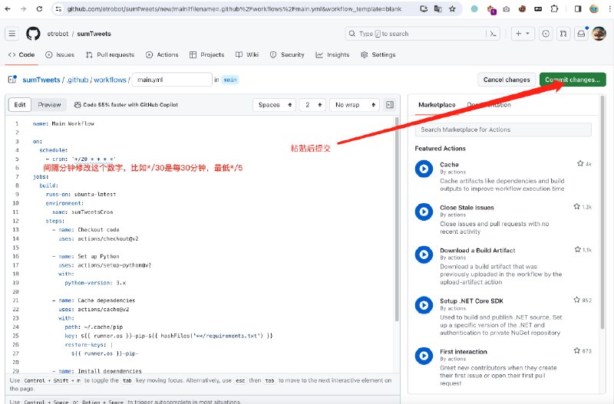This screenshot has height=404, width=614.
Task: Open the Projects repository tab
Action: [x=206, y=54]
